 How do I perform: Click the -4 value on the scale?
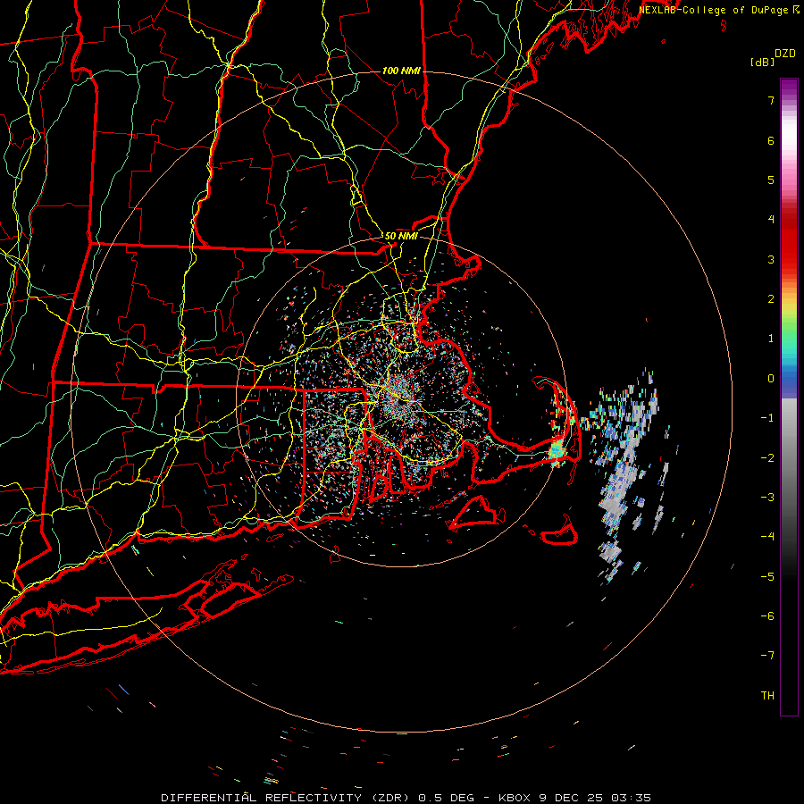tap(767, 537)
